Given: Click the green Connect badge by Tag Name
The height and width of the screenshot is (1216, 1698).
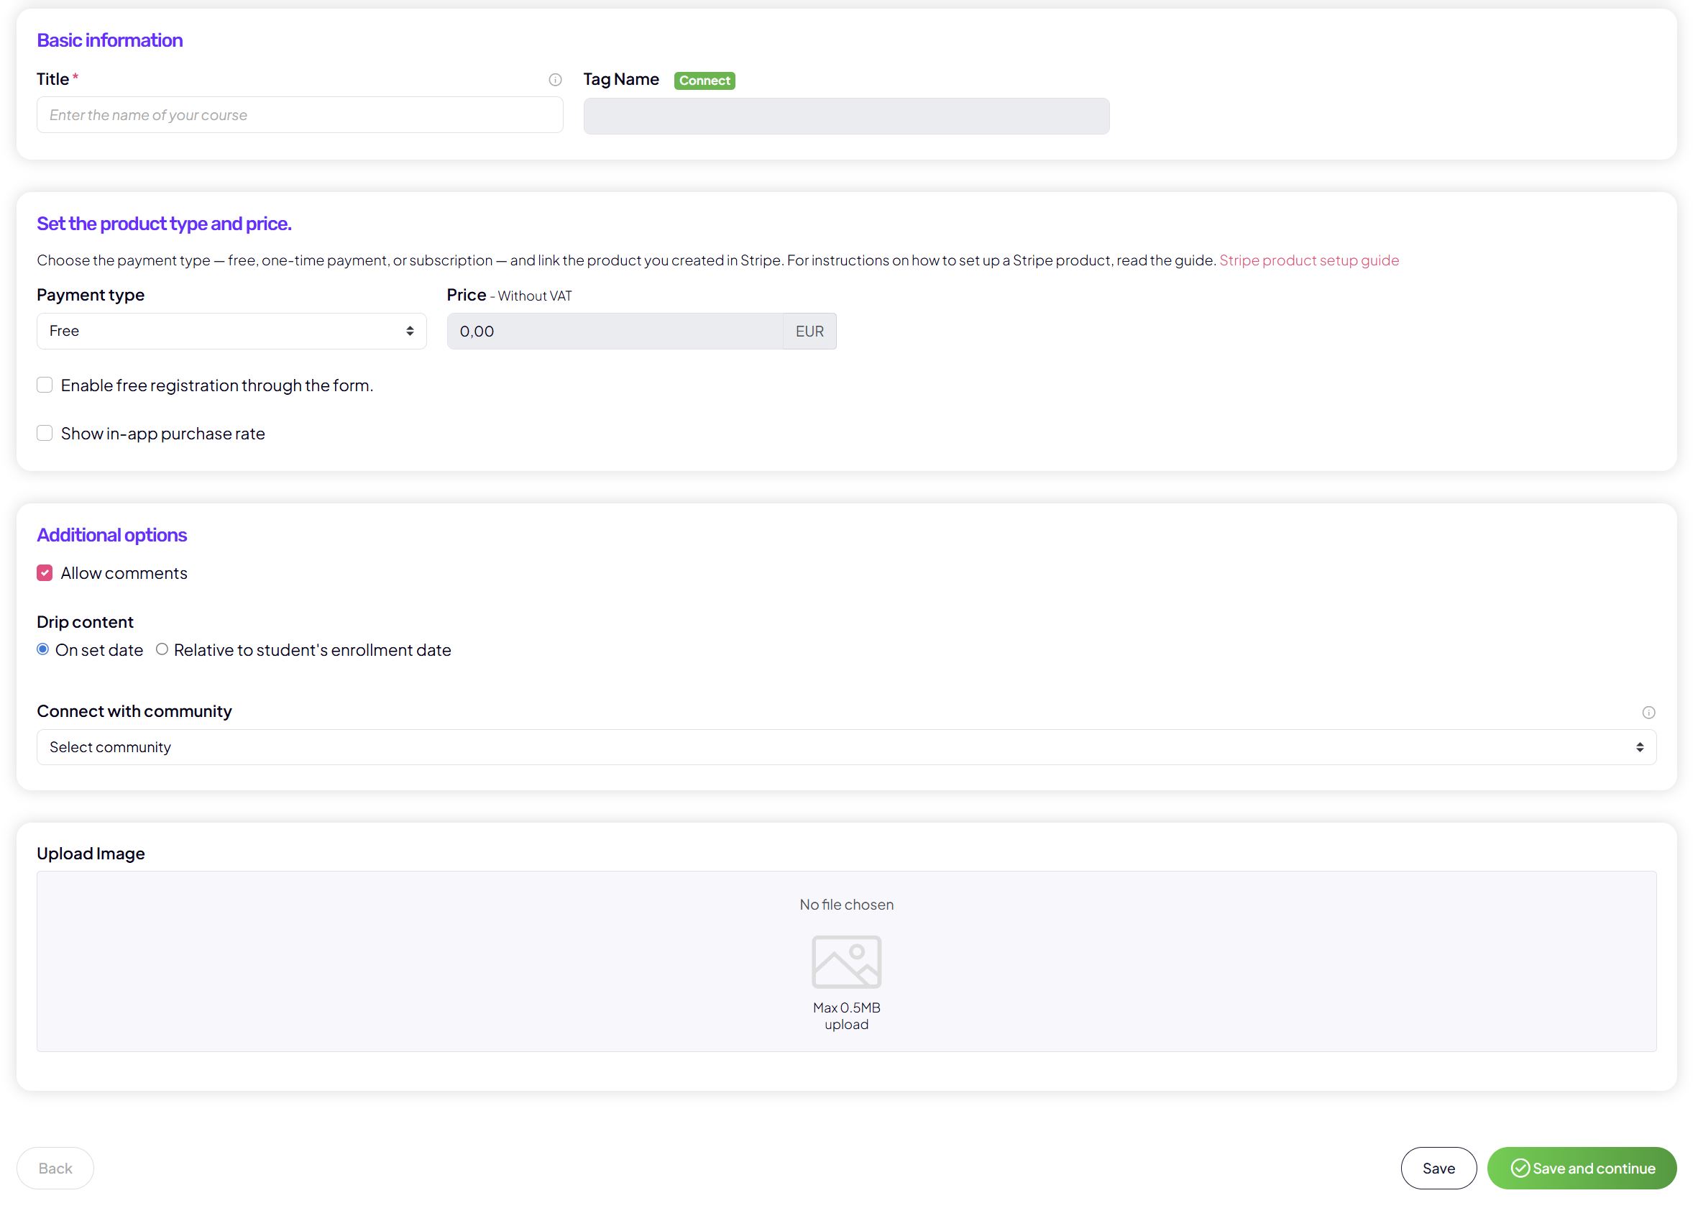Looking at the screenshot, I should pos(704,81).
